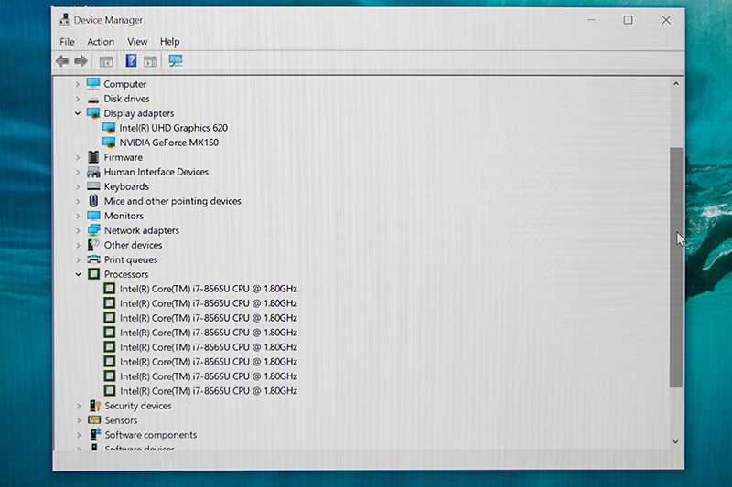Viewport: 732px width, 487px height.
Task: Click the Sensors category icon
Action: [94, 420]
